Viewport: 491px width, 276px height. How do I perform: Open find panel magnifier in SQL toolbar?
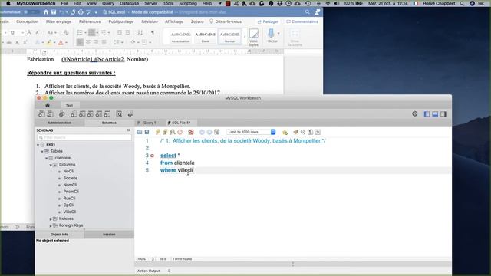(303, 132)
